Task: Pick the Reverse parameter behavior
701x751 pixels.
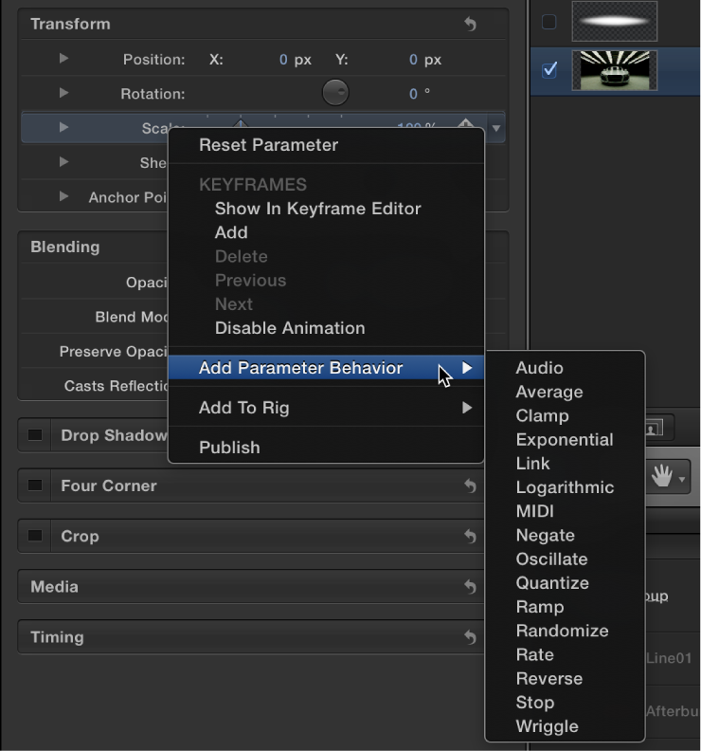Action: pyautogui.click(x=565, y=679)
